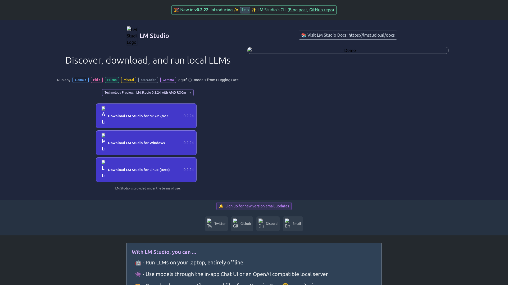This screenshot has height=285, width=508.
Task: Download LM Studio for Linux (Beta)
Action: pos(146,170)
